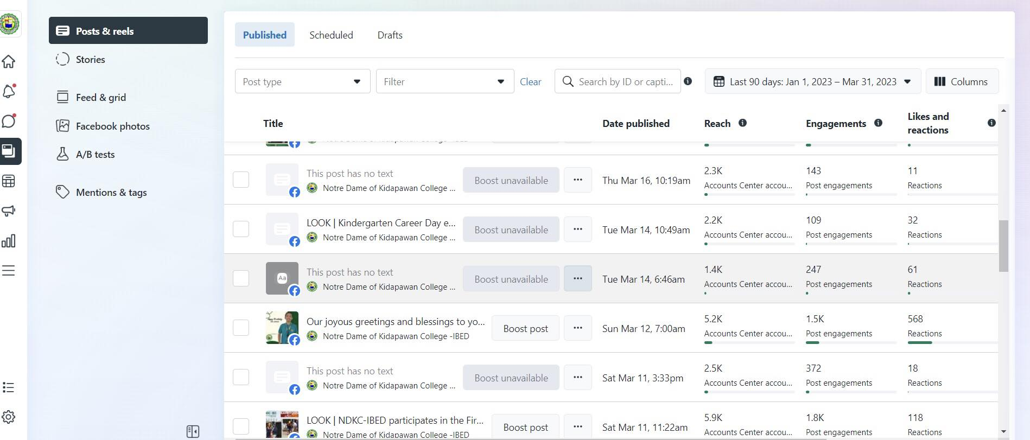
Task: Open the Post type dropdown
Action: pos(302,81)
